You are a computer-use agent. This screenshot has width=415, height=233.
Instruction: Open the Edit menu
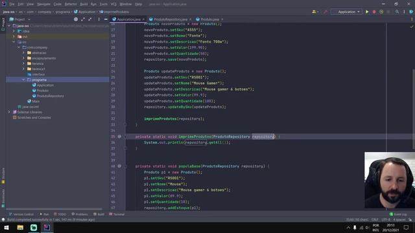point(21,5)
